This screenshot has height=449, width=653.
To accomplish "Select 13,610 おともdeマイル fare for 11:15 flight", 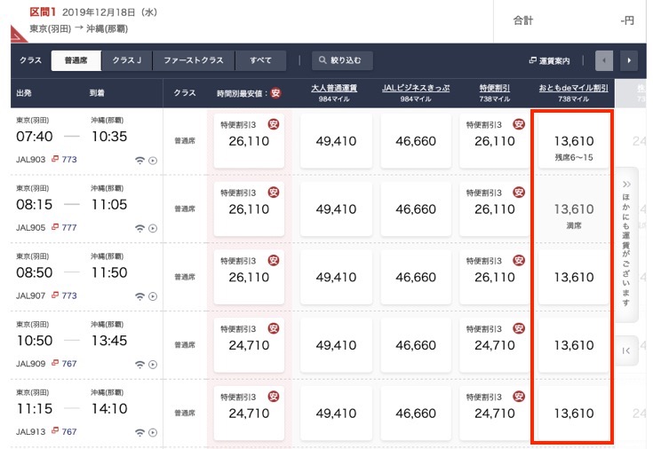I will point(573,414).
